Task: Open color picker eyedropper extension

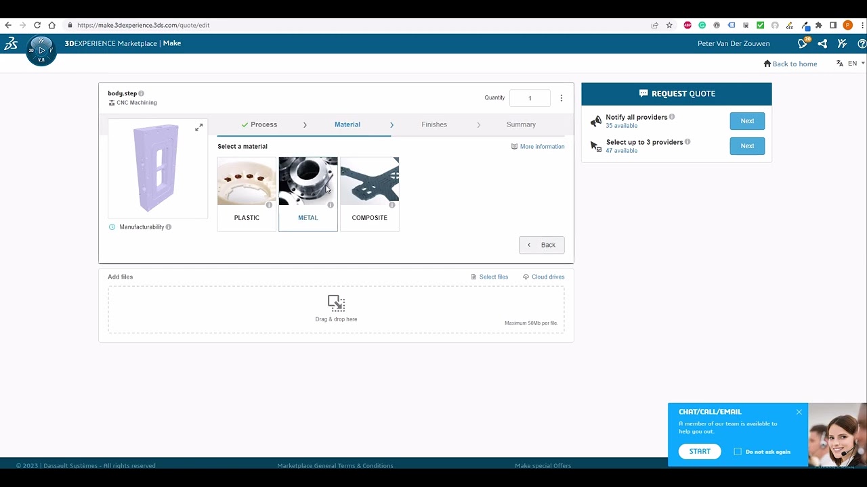Action: point(805,26)
